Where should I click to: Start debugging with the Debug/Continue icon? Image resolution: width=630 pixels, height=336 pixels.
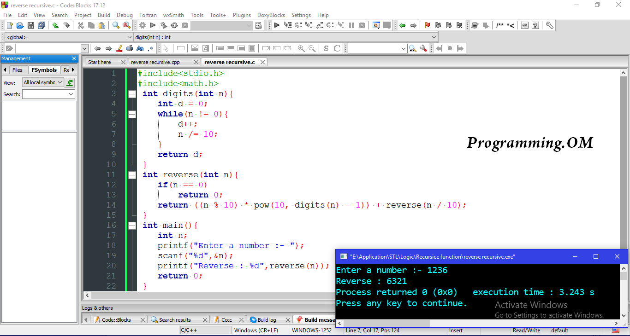click(277, 25)
